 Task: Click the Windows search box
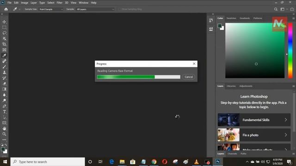(x=48, y=162)
